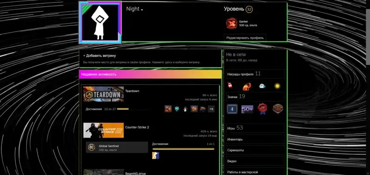Open the Night persona name dropdown arrow
Image resolution: width=370 pixels, height=175 pixels.
(142, 10)
